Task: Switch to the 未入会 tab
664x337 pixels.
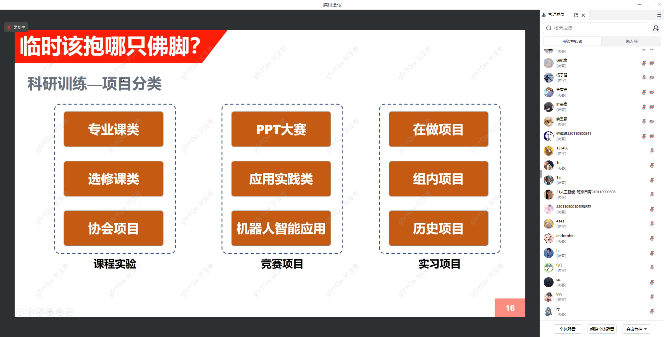Action: pyautogui.click(x=631, y=41)
